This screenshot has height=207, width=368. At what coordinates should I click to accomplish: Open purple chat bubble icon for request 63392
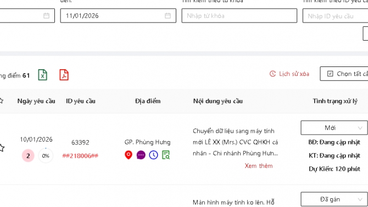141,155
